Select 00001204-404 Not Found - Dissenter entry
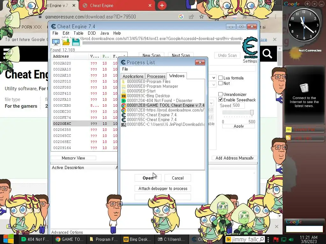 (163, 101)
